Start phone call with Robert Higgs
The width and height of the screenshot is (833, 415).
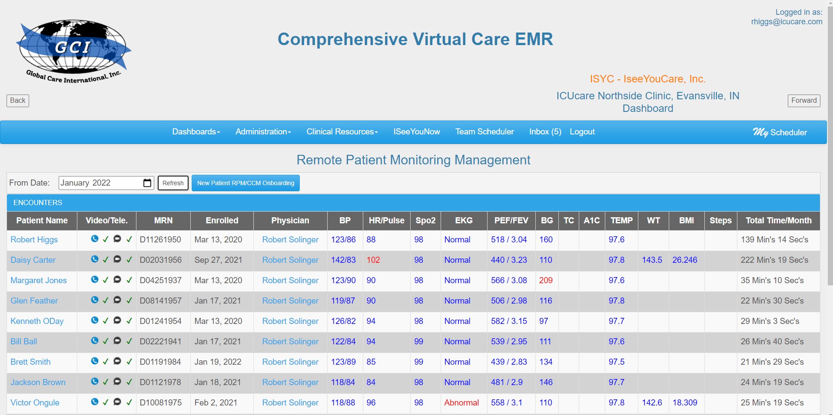[94, 239]
